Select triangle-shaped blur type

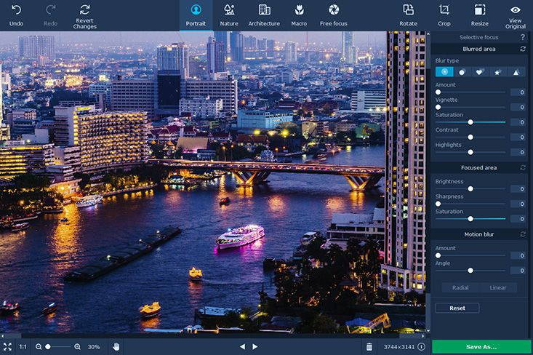(x=516, y=72)
